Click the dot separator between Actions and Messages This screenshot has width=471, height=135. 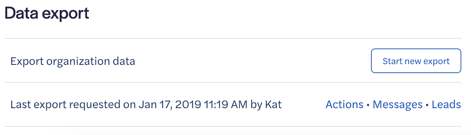(x=368, y=106)
